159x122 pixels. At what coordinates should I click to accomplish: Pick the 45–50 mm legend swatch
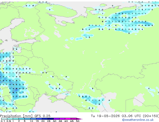[74, 119]
